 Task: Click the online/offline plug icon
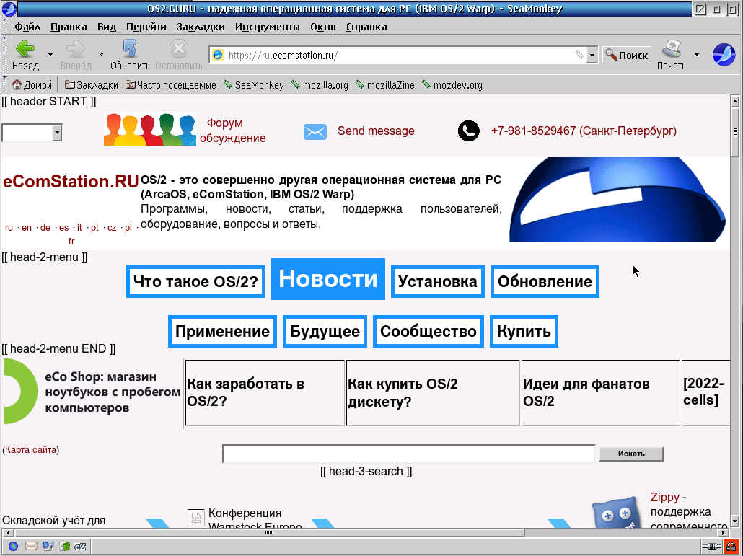[x=712, y=546]
